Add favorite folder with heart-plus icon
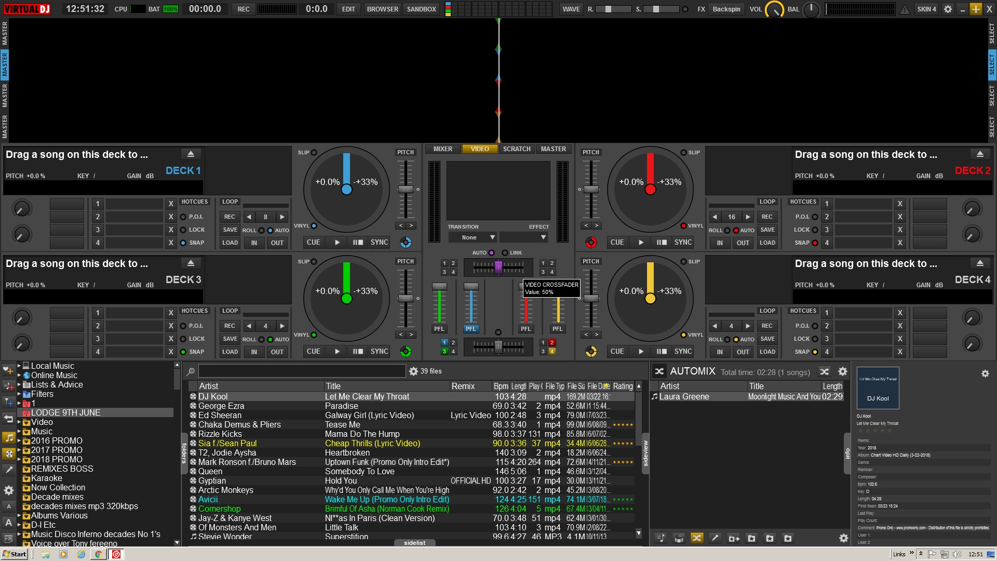The width and height of the screenshot is (997, 561). tap(8, 370)
